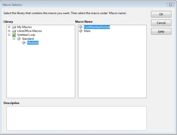Click the Module1 module icon
The image size is (177, 135).
[24, 43]
